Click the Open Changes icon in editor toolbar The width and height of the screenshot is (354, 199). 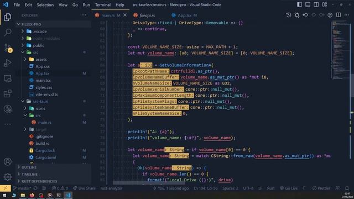[x=297, y=15]
